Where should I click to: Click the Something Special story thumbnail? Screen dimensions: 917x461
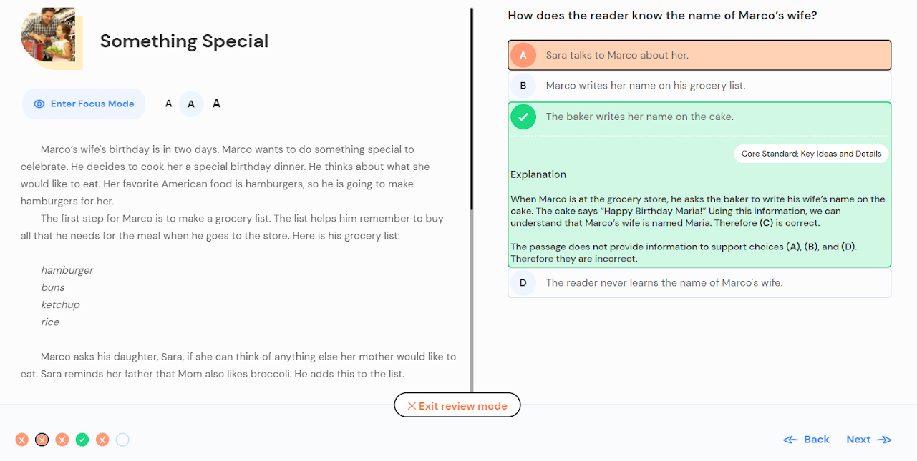point(52,39)
